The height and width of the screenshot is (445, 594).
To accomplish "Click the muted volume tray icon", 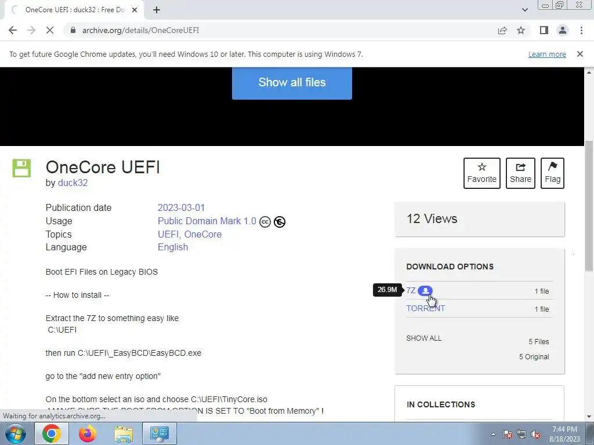I will pyautogui.click(x=535, y=434).
